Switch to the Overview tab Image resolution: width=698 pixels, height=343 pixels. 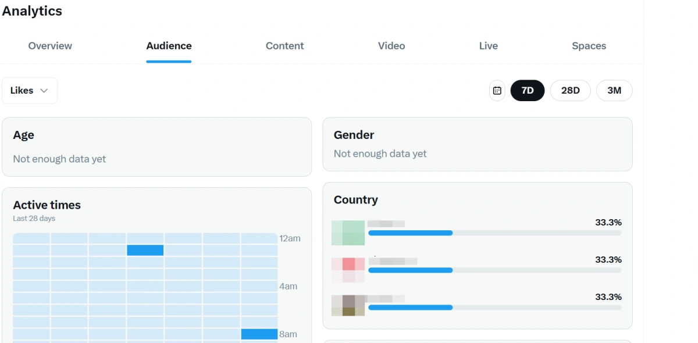50,46
